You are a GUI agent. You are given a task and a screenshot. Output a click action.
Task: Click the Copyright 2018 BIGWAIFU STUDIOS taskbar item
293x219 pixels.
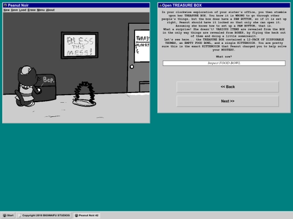tap(44, 215)
